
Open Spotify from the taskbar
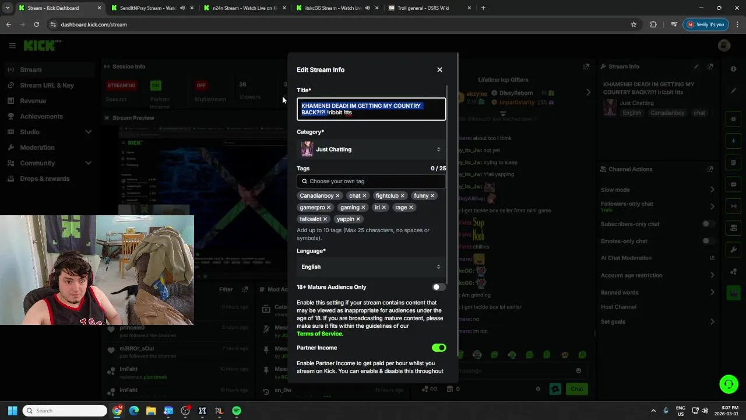[x=236, y=411]
